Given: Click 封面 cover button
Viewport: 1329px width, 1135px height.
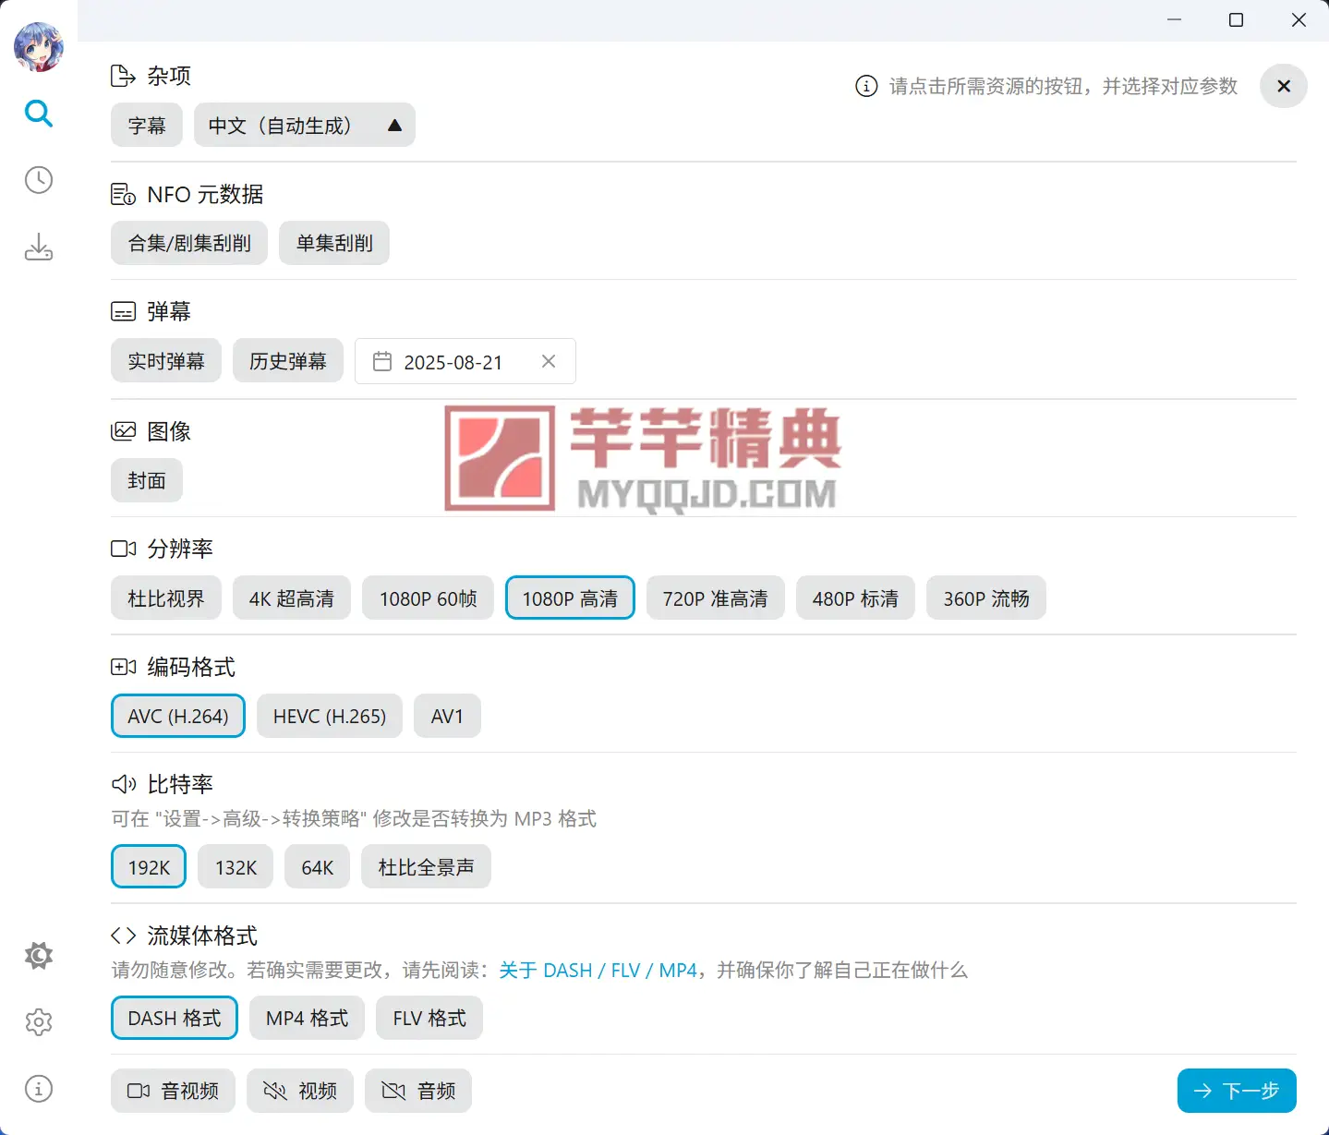Looking at the screenshot, I should [x=147, y=480].
